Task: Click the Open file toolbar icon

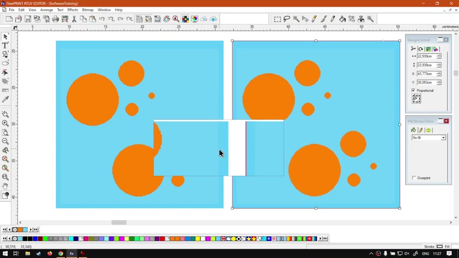Action: coord(19,19)
